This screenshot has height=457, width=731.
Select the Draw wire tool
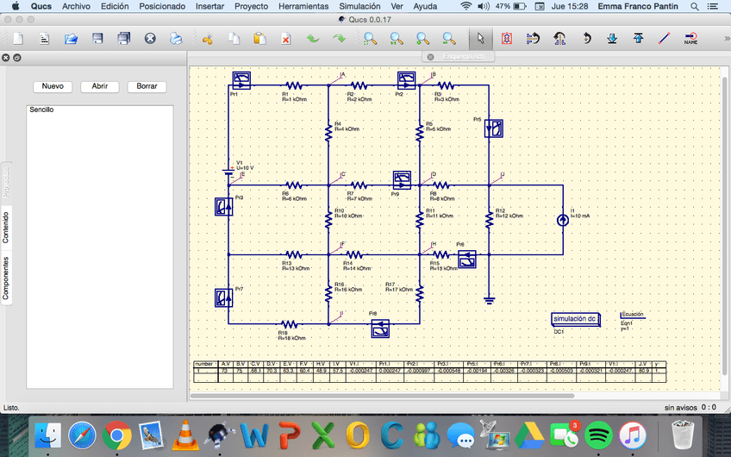(664, 39)
